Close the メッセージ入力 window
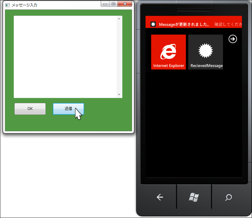 [125, 4]
